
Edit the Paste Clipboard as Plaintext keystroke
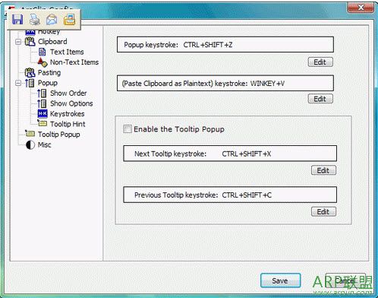[320, 99]
